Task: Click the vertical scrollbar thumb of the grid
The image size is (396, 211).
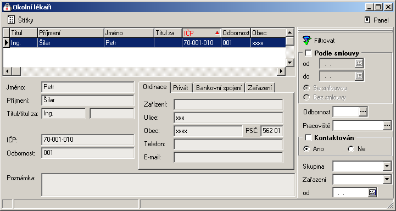Action: (x=290, y=41)
